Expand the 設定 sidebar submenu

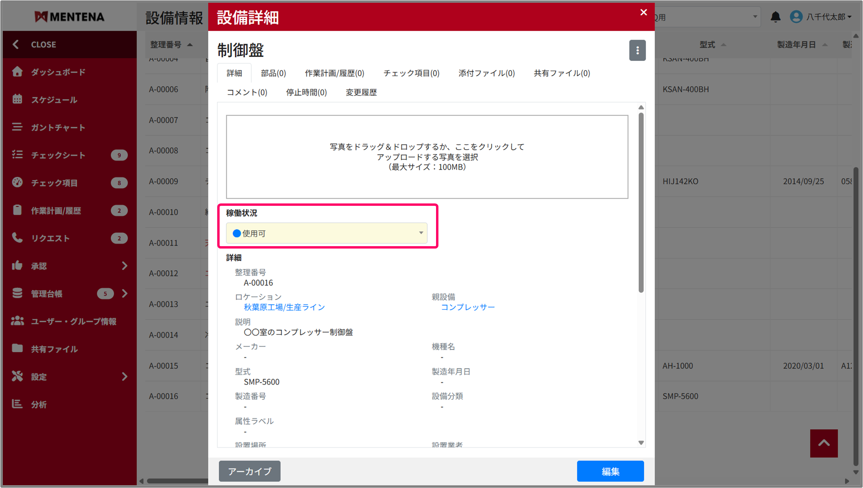[124, 376]
